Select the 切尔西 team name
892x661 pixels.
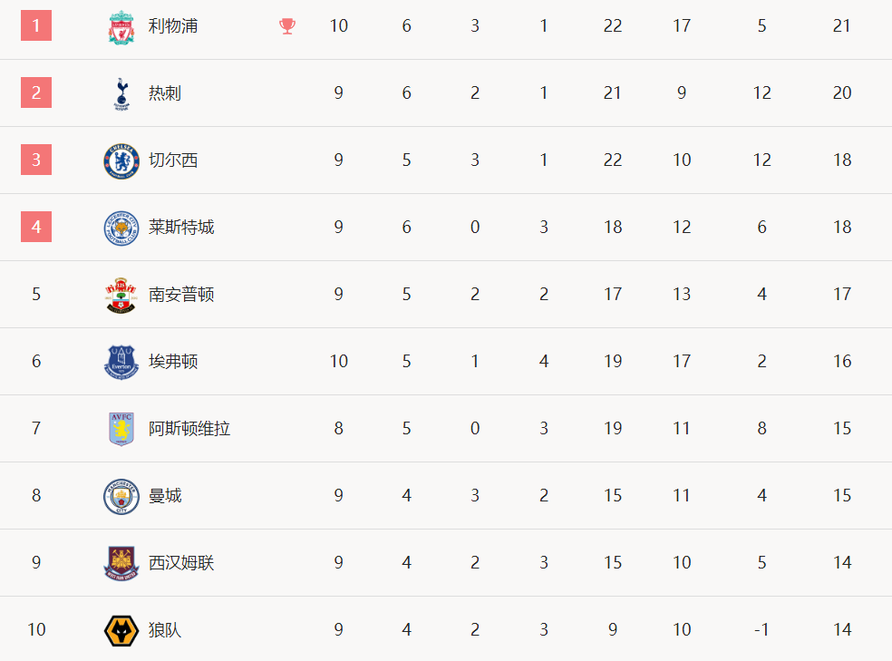coord(173,160)
